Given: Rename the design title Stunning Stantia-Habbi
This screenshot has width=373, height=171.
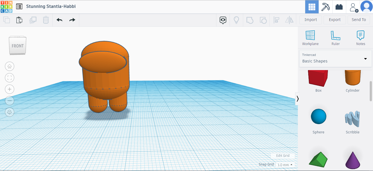Looking at the screenshot, I should click(x=51, y=6).
